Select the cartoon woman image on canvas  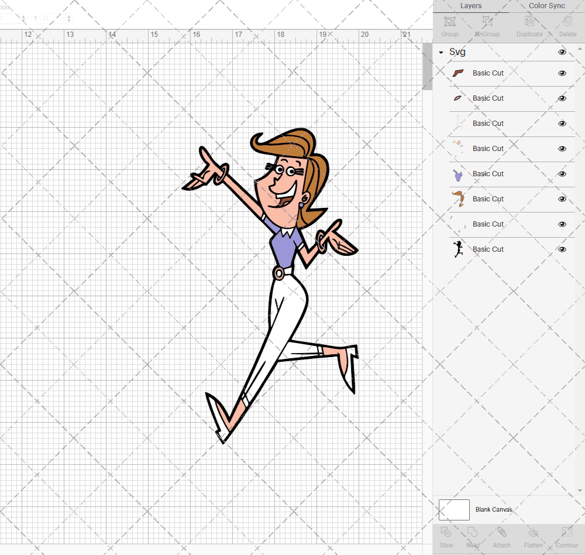270,286
